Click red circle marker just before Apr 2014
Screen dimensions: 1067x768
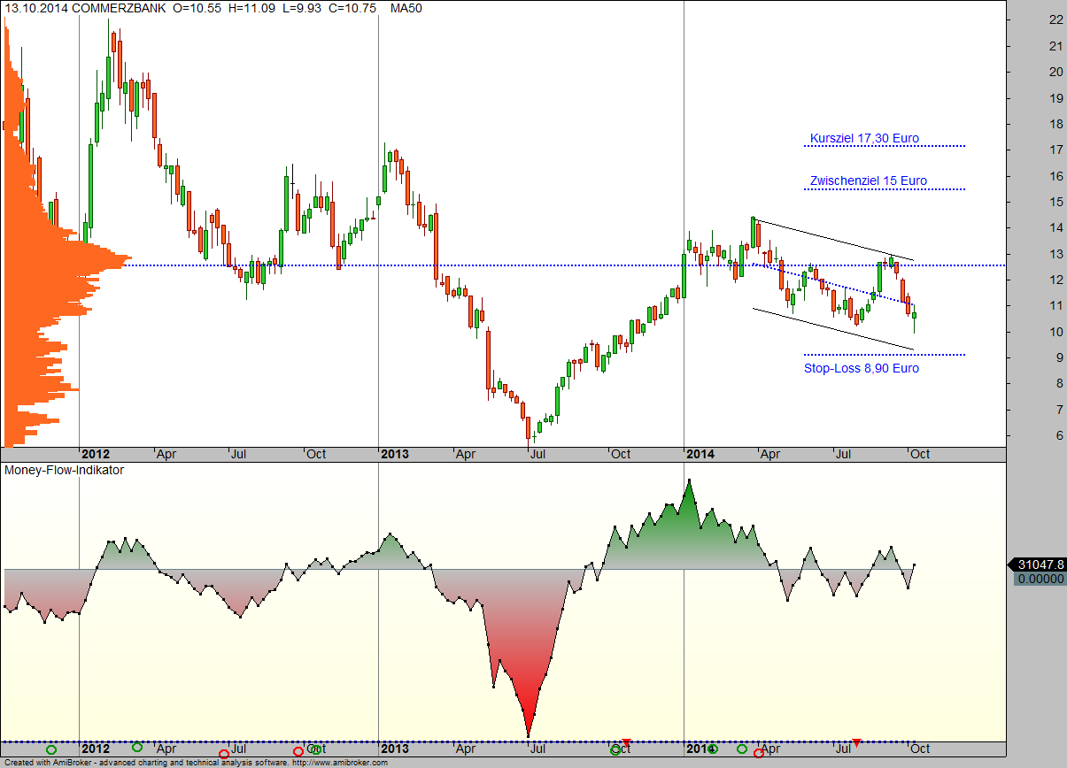(x=758, y=753)
